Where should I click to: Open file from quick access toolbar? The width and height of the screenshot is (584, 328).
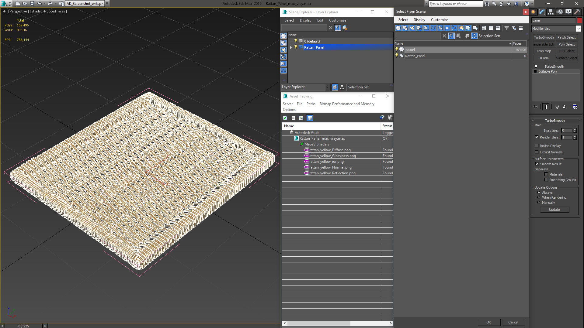click(x=25, y=4)
